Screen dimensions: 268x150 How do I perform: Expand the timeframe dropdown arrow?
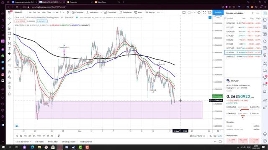[64, 12]
